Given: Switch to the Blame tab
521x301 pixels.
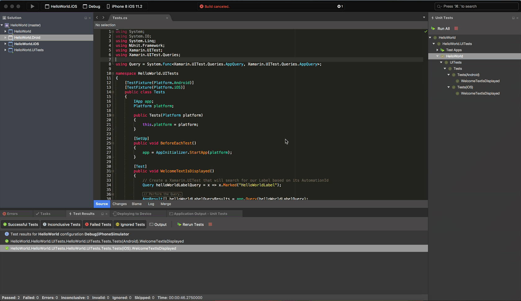Looking at the screenshot, I should coord(136,204).
